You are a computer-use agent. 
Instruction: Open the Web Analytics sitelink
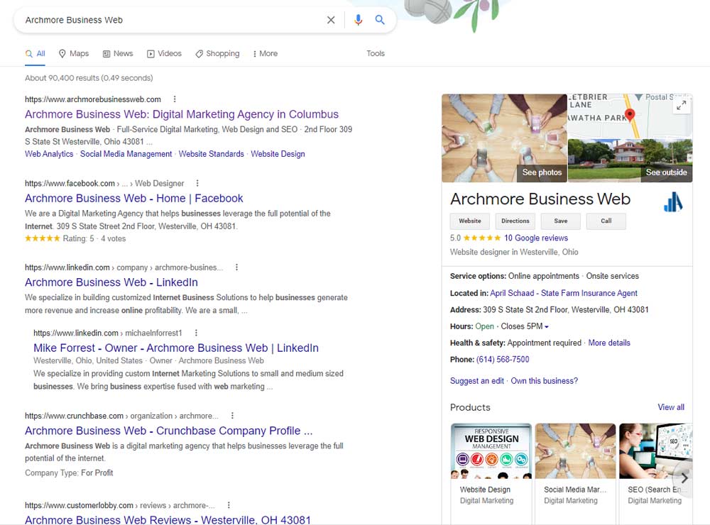tap(49, 154)
